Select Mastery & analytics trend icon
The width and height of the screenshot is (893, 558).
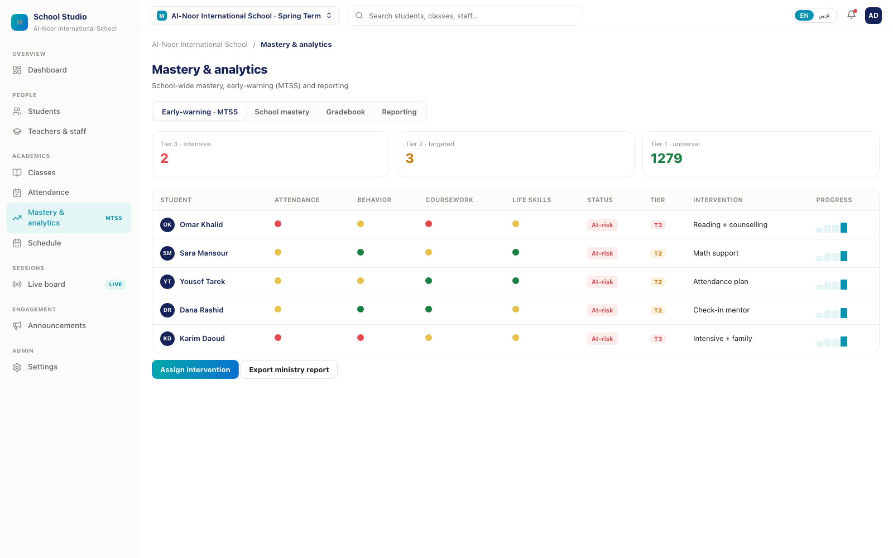(17, 218)
